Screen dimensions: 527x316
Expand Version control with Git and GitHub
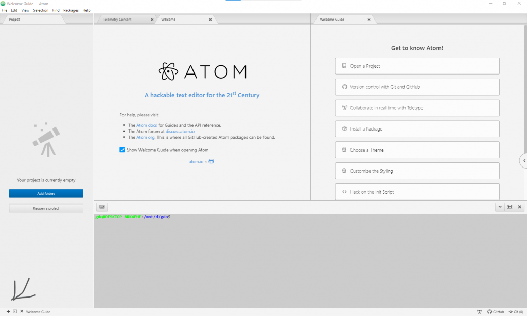pos(417,87)
